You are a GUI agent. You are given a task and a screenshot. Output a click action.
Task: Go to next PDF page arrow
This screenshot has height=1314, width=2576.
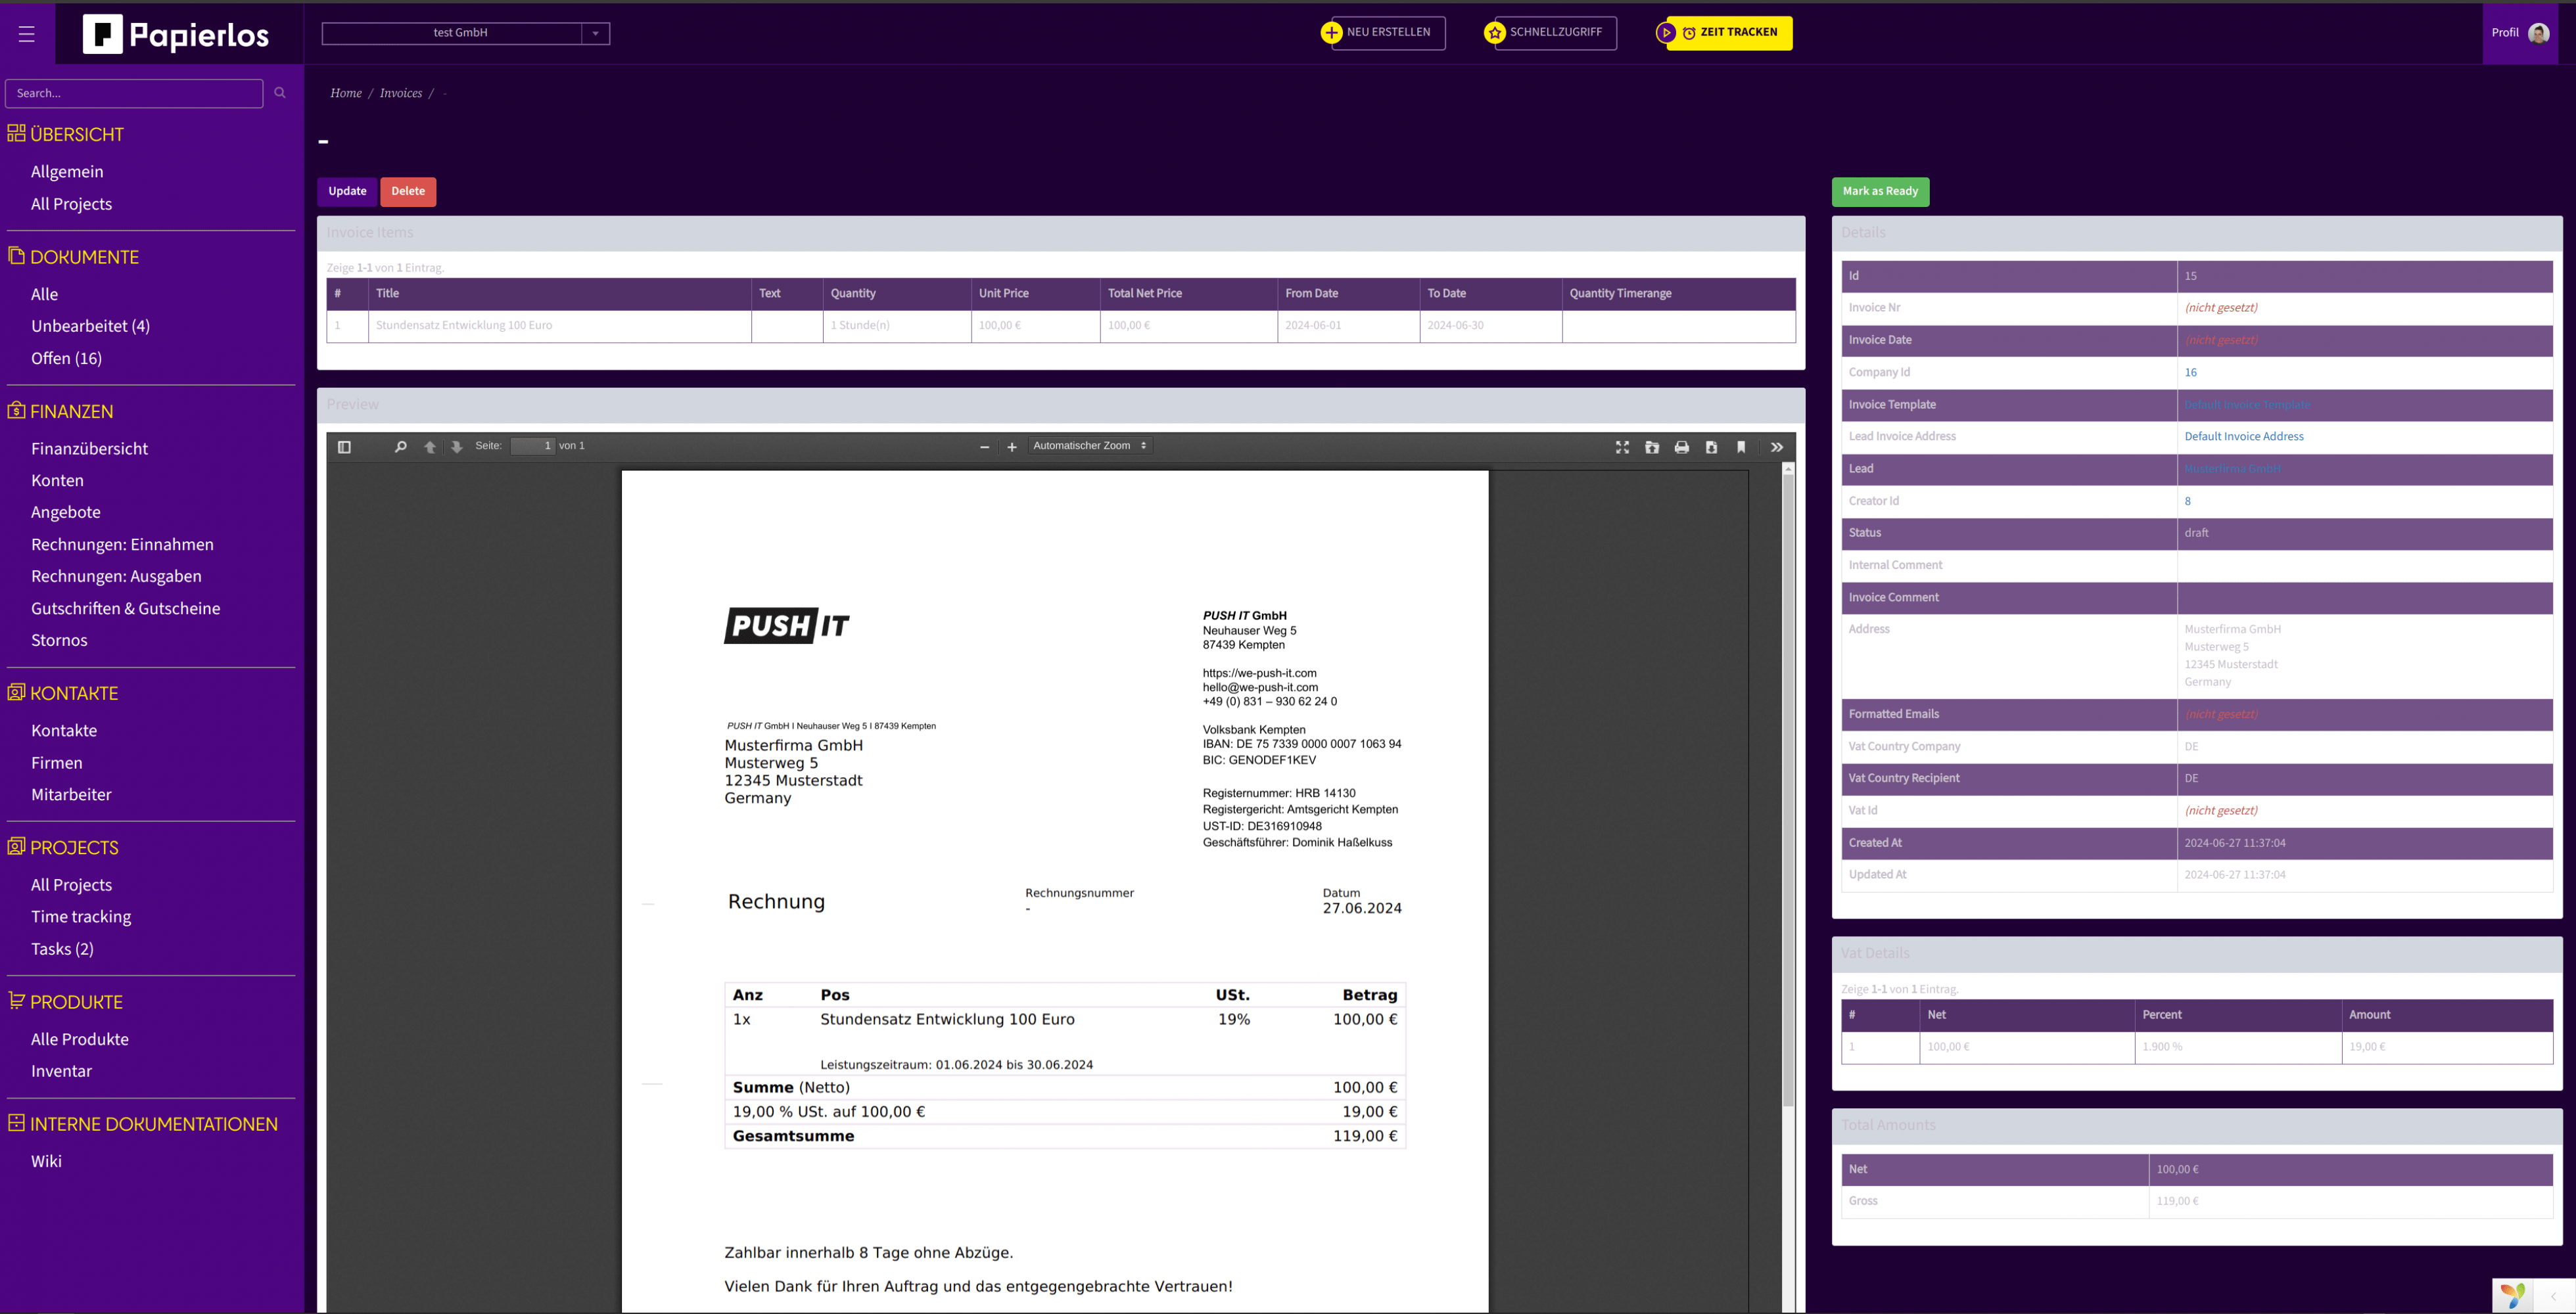click(457, 447)
